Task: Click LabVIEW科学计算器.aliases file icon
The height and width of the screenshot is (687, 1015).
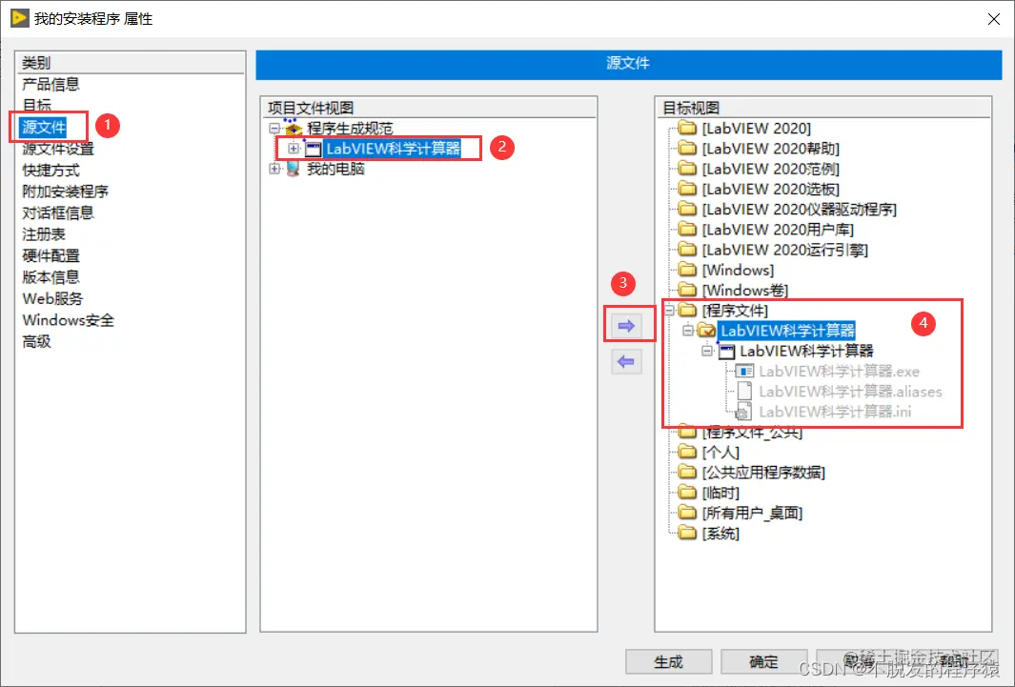Action: (x=744, y=391)
